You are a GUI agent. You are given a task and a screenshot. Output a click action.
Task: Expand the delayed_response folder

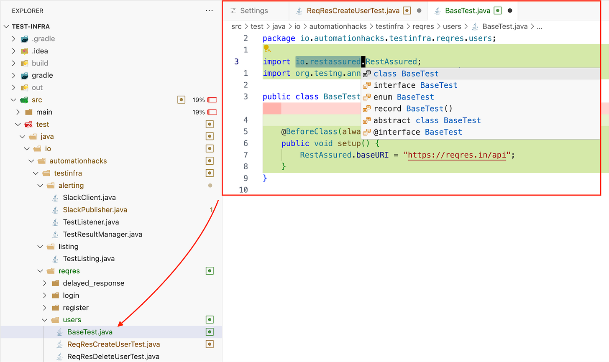[45, 283]
